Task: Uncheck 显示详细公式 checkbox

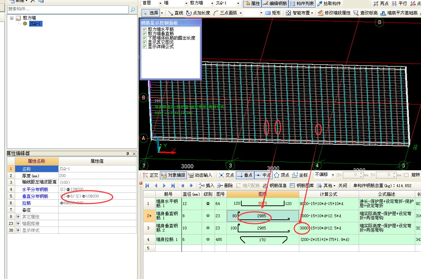Action: (144, 47)
